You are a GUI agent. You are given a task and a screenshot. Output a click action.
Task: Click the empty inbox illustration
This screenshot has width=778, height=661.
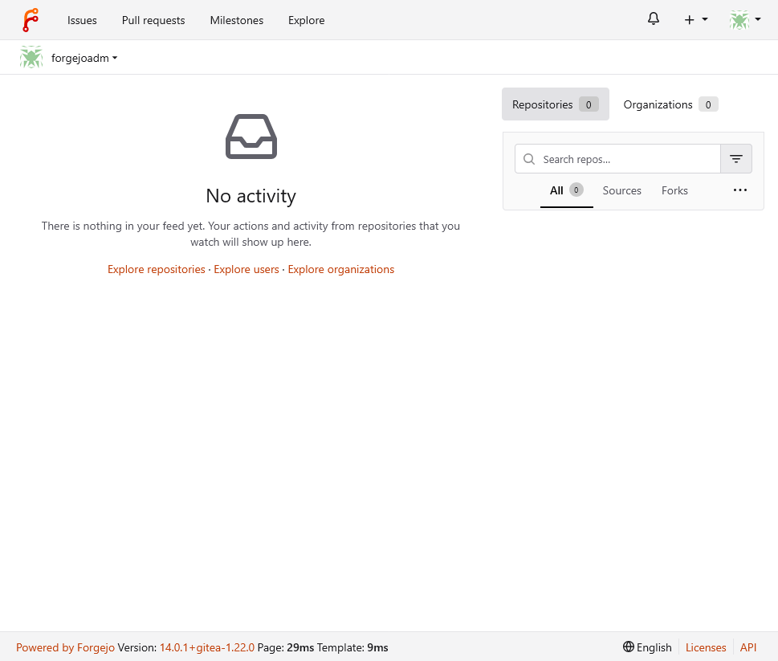click(x=251, y=137)
